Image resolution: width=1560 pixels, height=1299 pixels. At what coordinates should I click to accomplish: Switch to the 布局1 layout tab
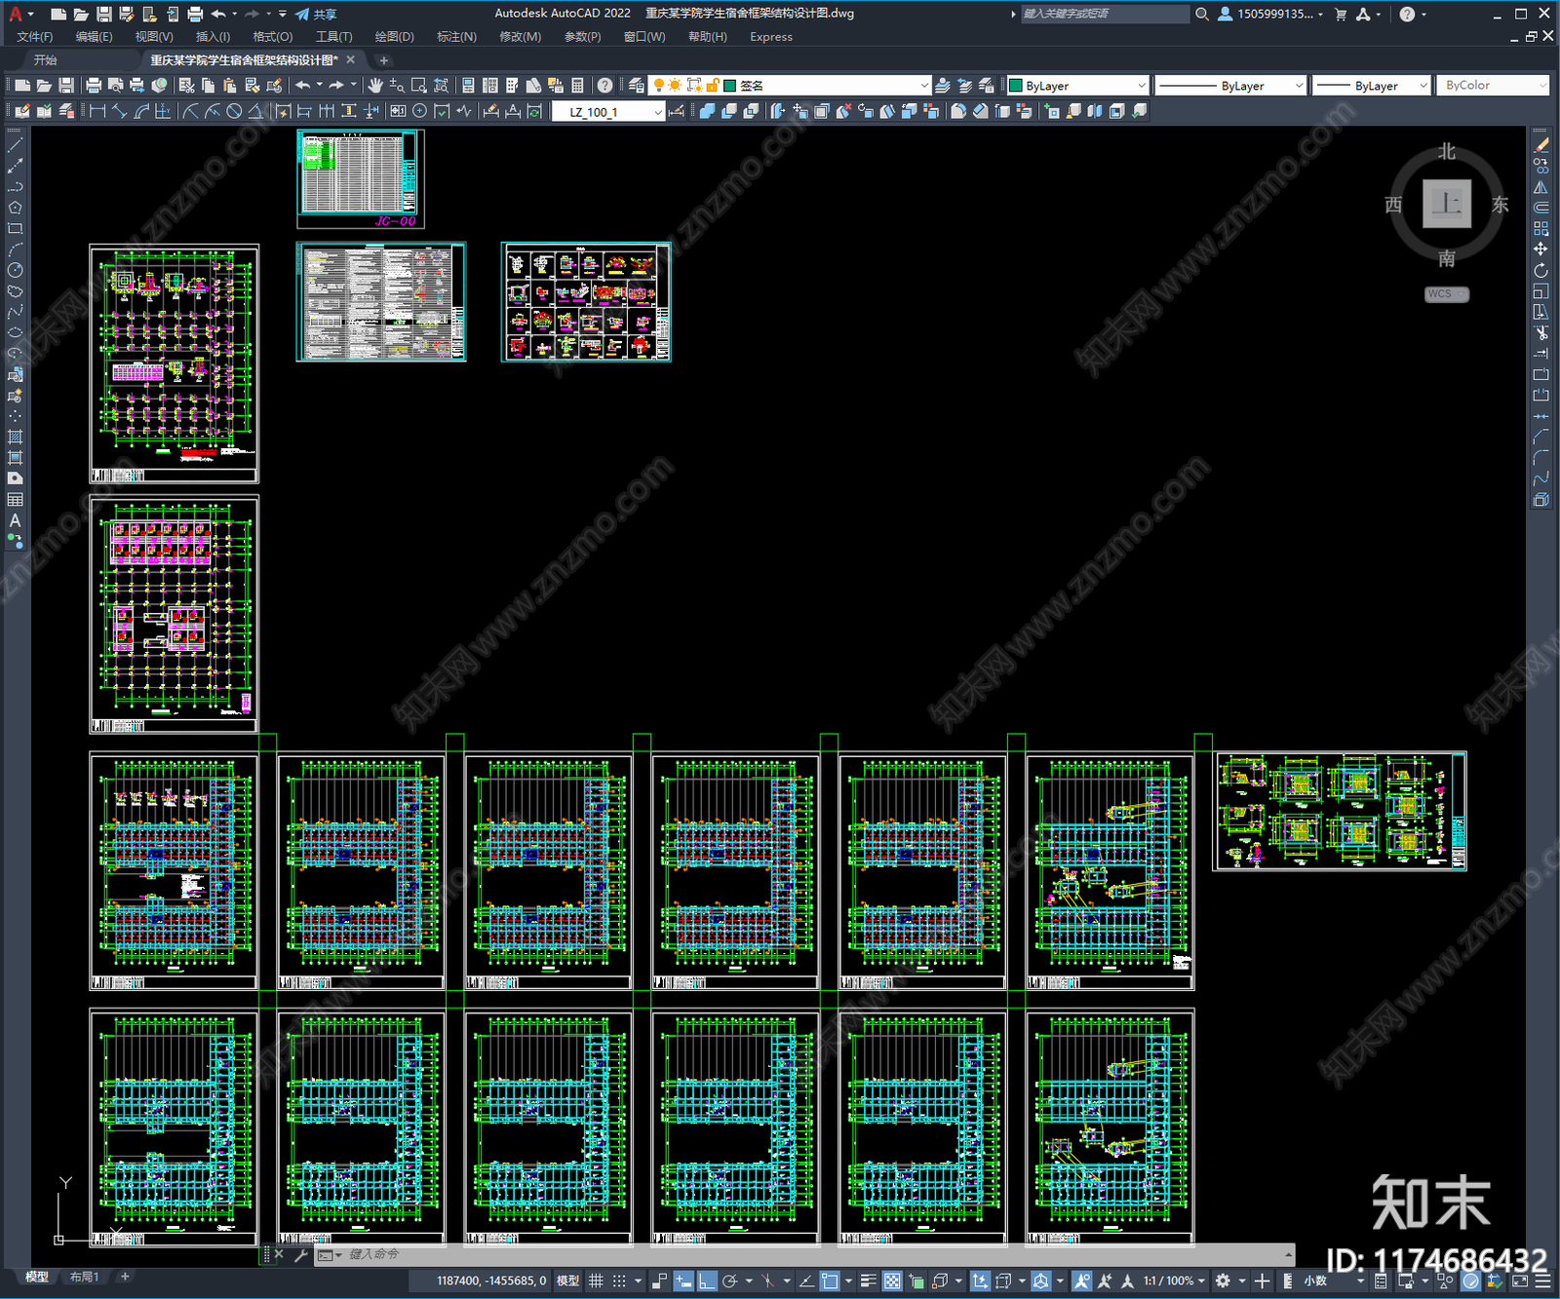pos(85,1277)
